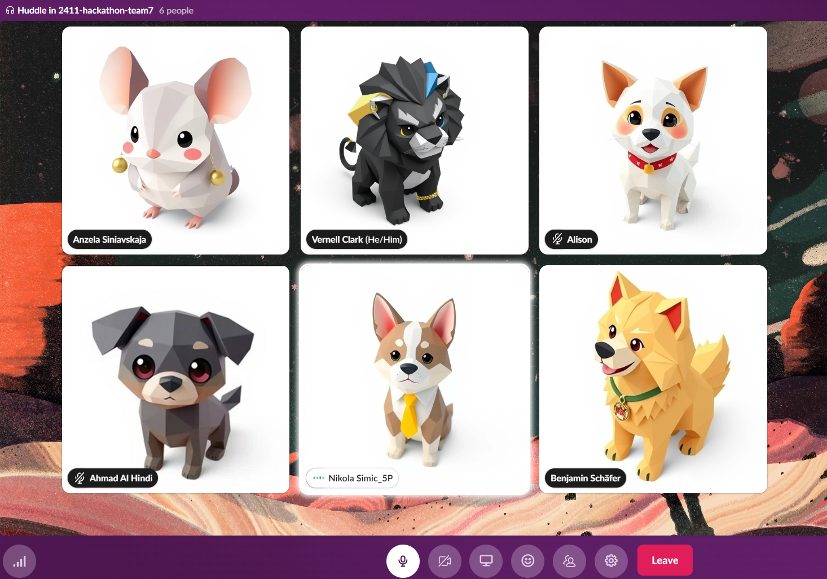
Task: Select Anzela Siniavskaja's mouse avatar tile
Action: [x=175, y=141]
